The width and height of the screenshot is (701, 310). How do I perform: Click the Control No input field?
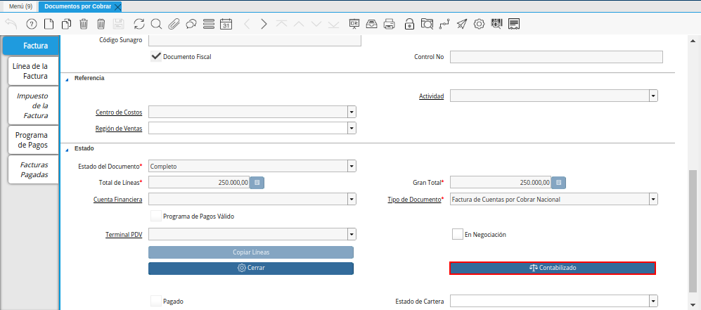[x=556, y=57]
